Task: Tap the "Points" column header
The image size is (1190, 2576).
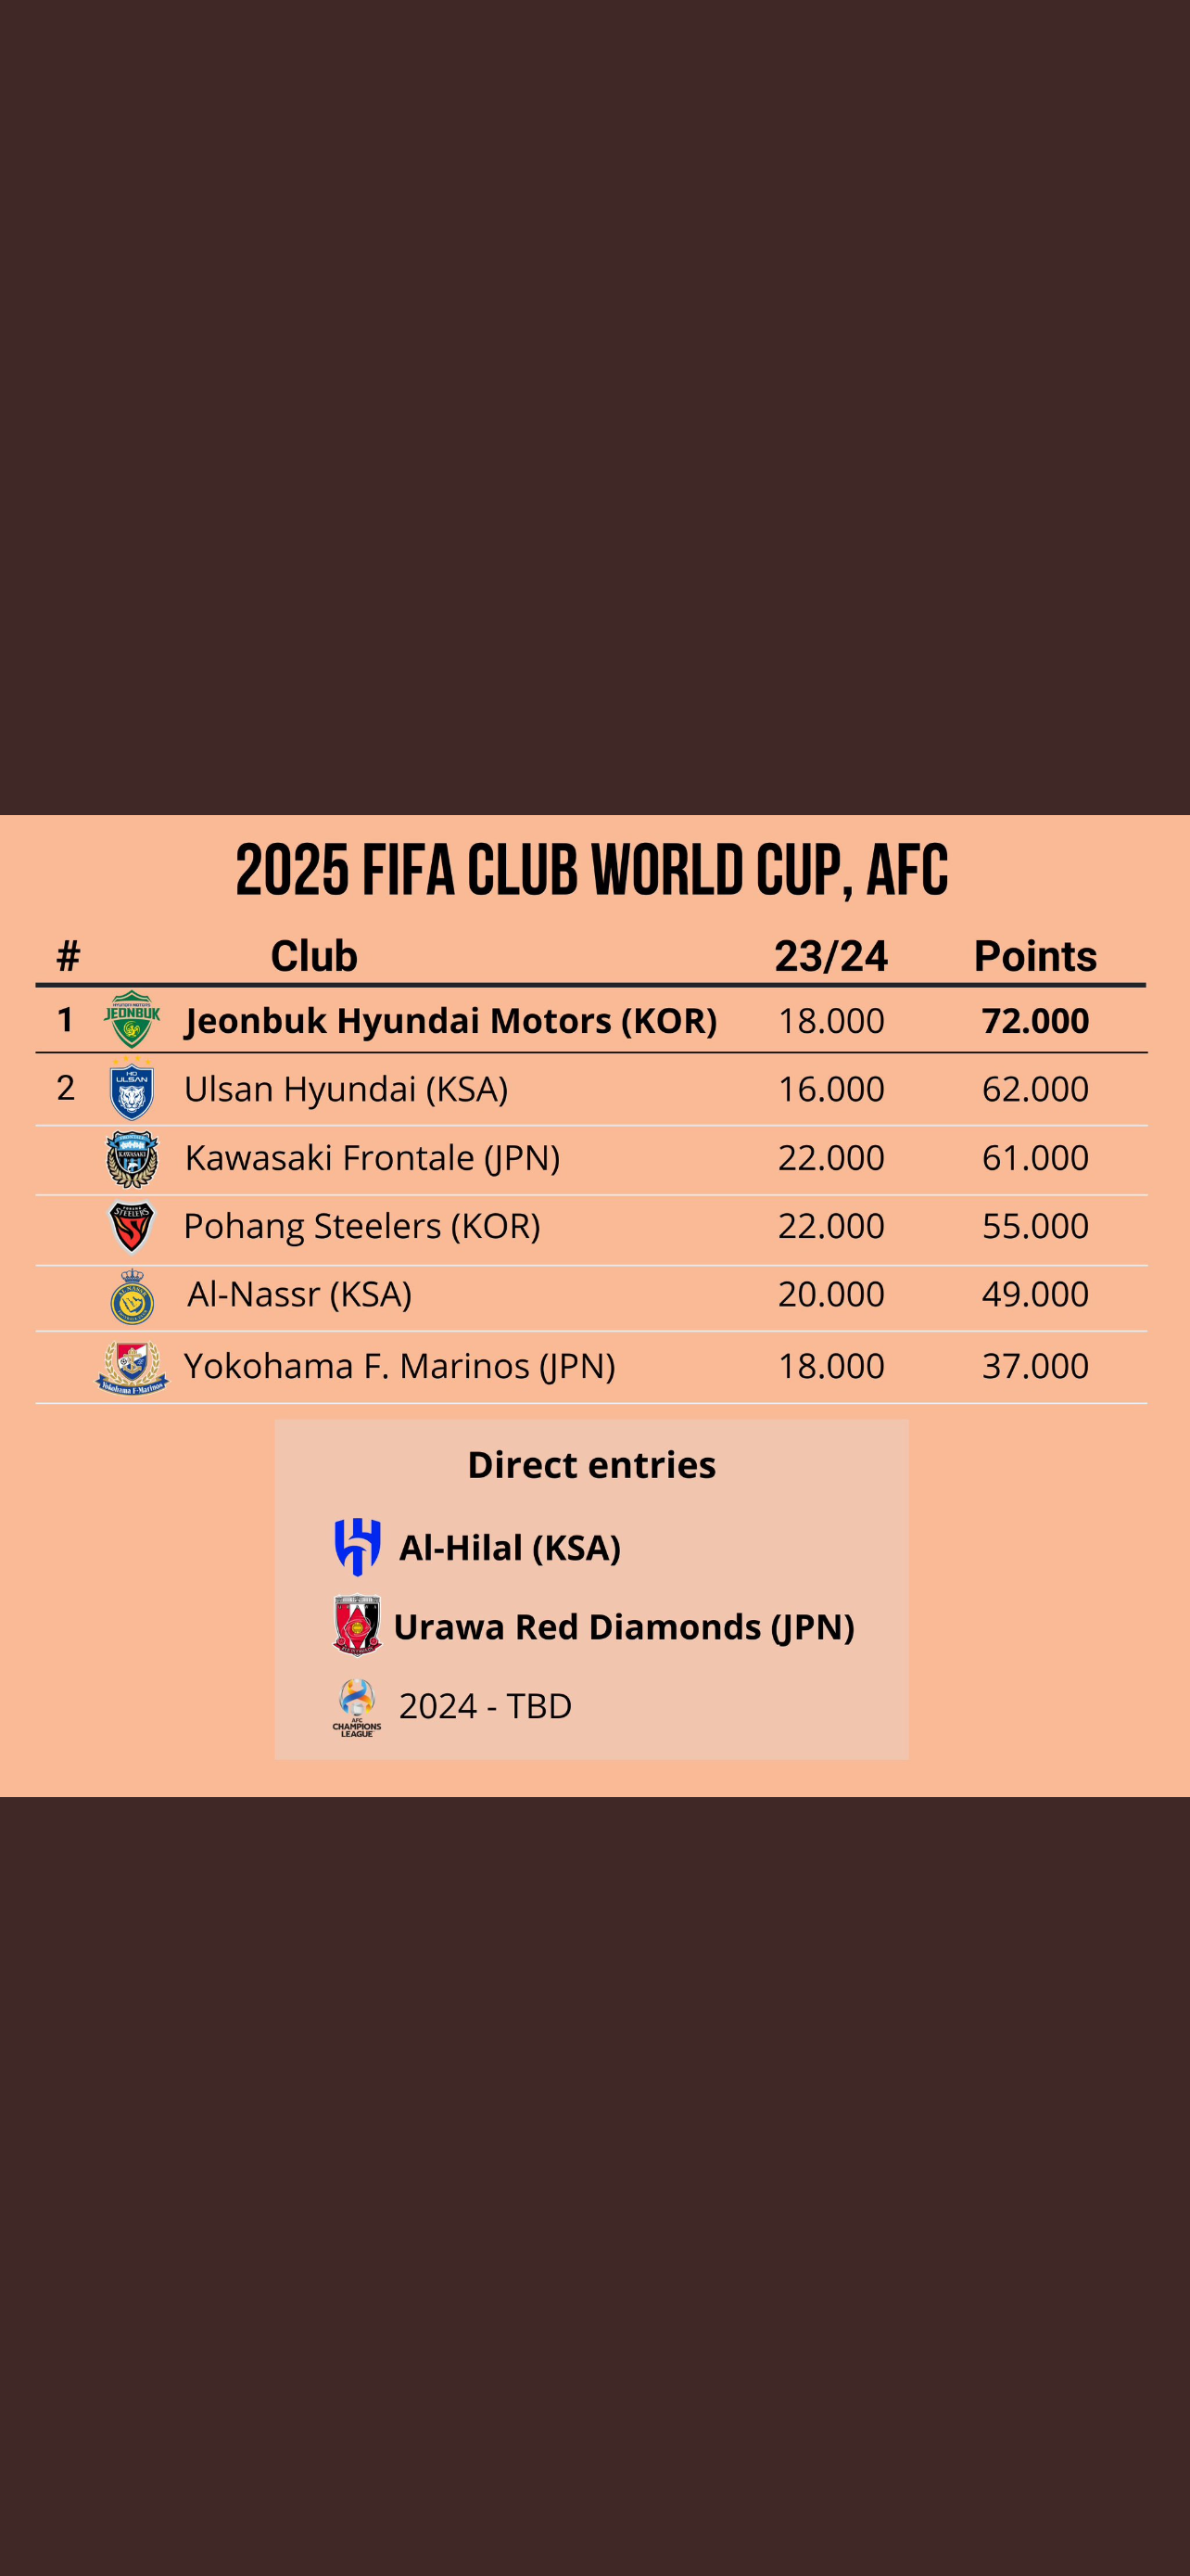Action: point(1035,956)
